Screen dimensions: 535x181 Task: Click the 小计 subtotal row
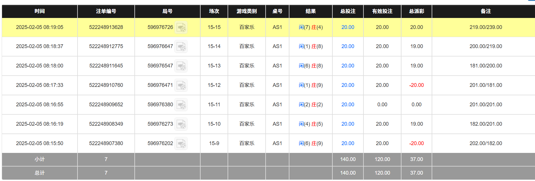[x=39, y=159]
